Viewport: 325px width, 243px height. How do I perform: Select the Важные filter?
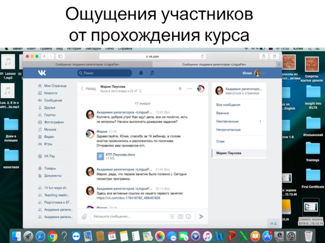222,113
